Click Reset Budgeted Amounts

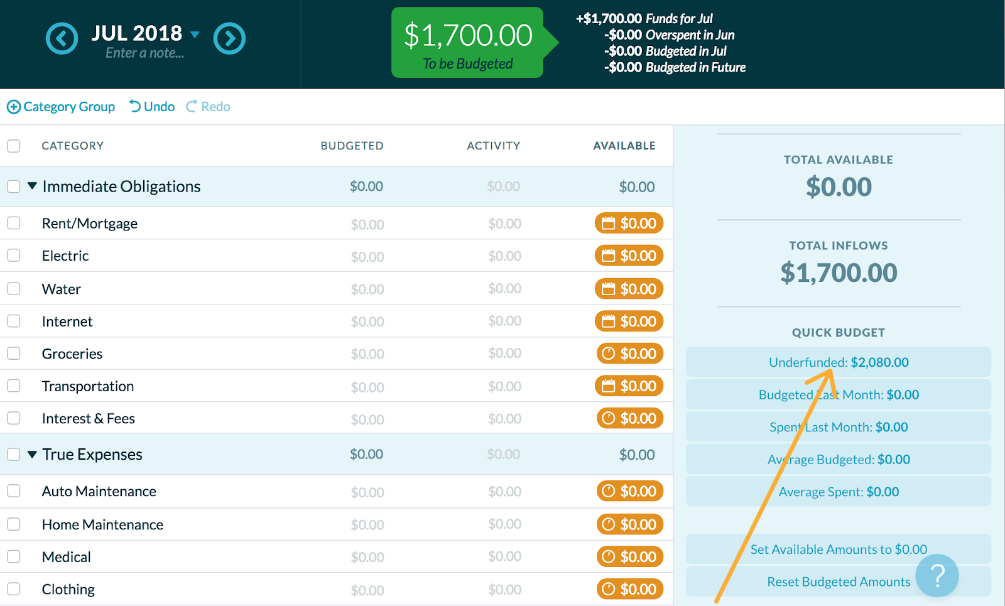839,582
